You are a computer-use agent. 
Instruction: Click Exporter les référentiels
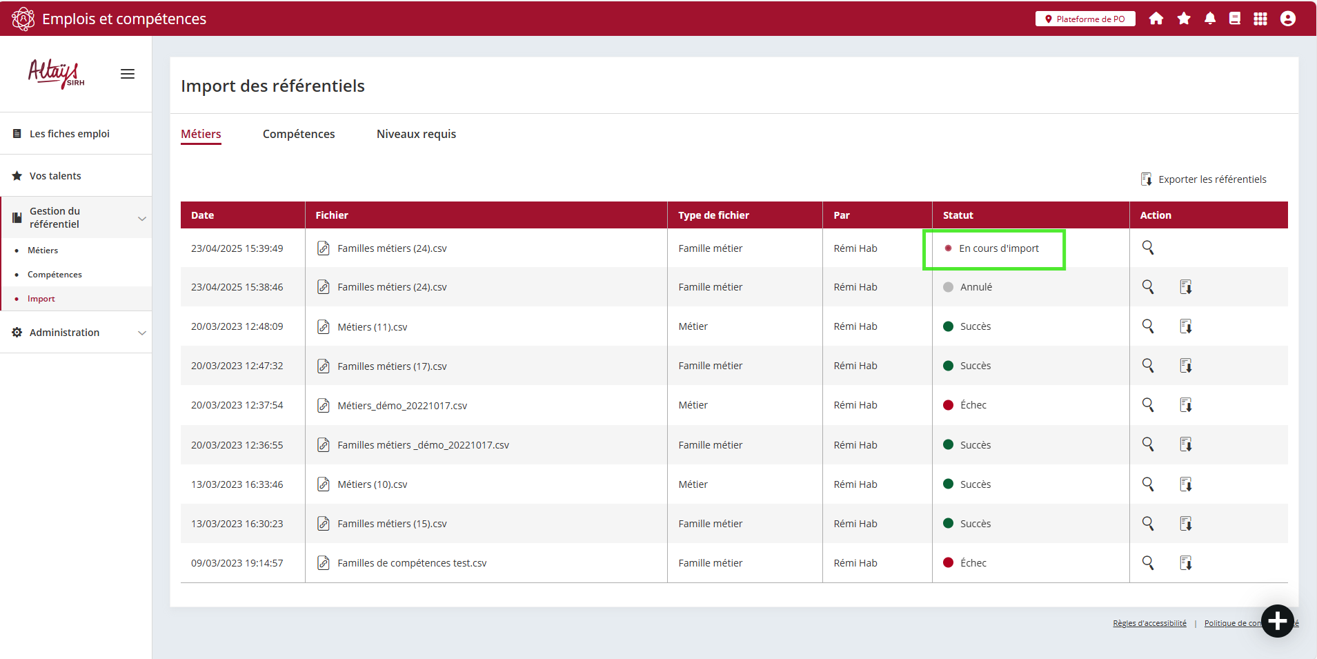click(1204, 179)
